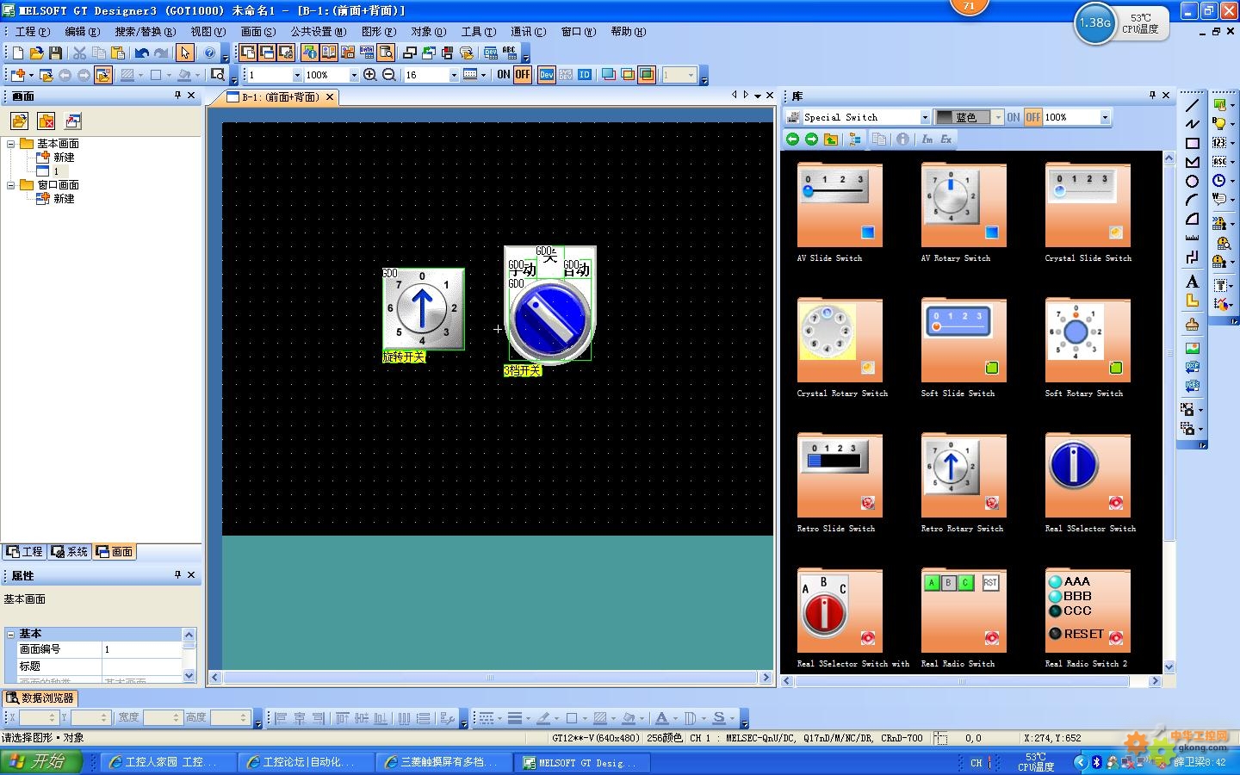
Task: Select the Arc drawing tool
Action: [x=1193, y=201]
